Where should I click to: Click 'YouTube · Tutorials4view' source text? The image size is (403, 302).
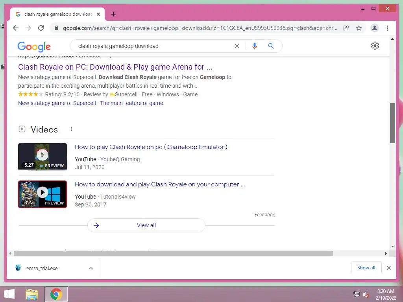point(105,197)
